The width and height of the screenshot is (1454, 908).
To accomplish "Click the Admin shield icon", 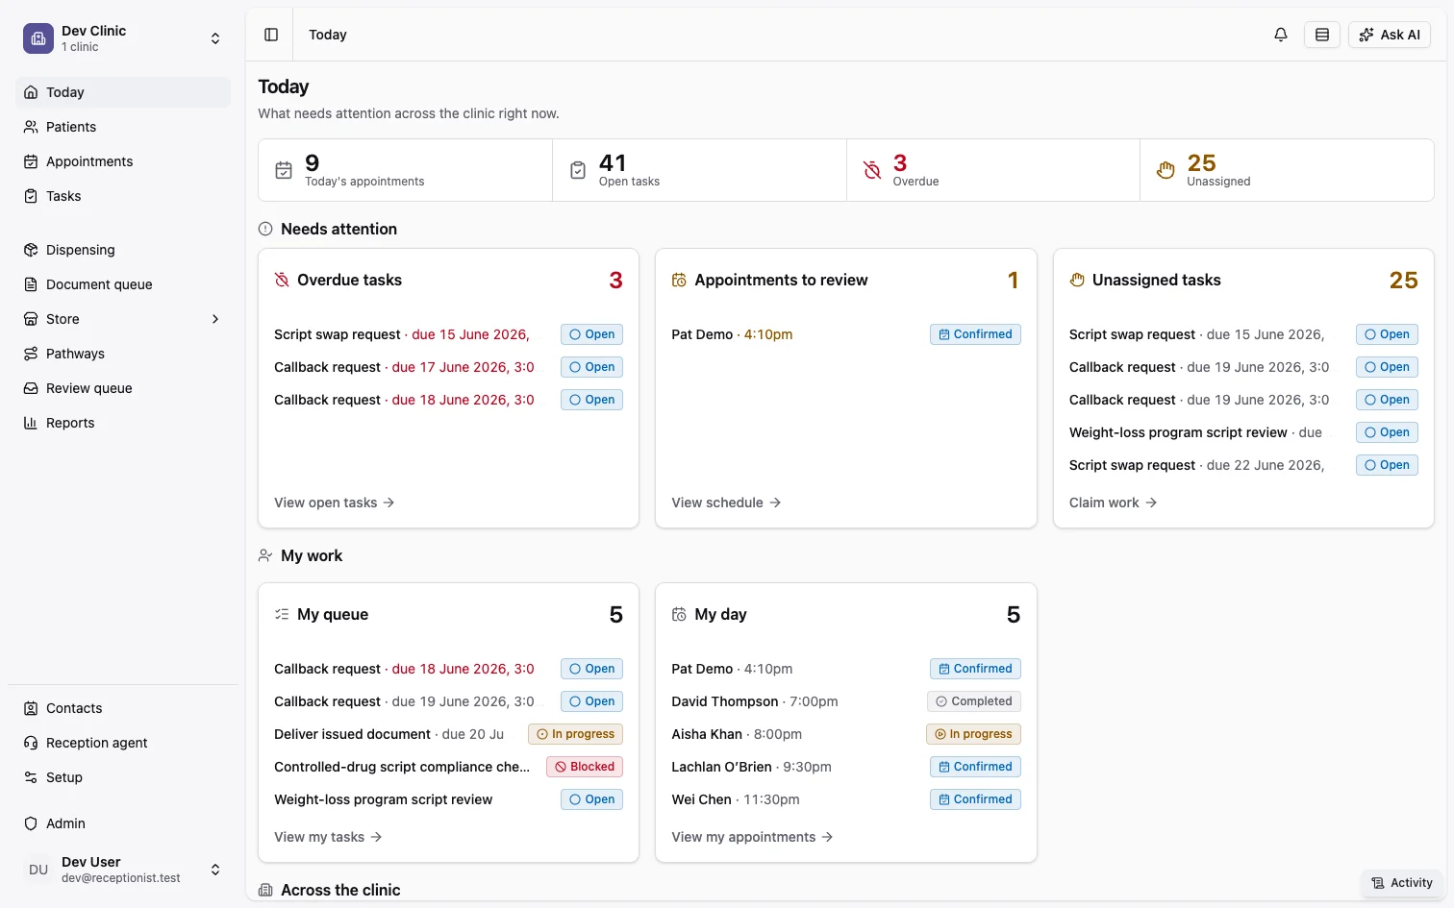I will pos(31,823).
